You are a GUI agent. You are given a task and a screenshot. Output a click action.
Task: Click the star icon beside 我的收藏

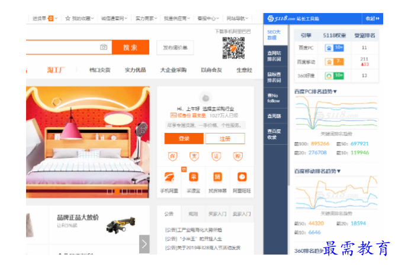pos(68,18)
